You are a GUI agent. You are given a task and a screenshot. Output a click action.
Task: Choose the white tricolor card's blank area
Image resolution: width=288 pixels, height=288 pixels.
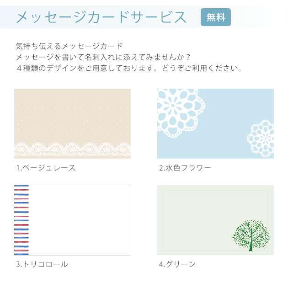(x=80, y=220)
